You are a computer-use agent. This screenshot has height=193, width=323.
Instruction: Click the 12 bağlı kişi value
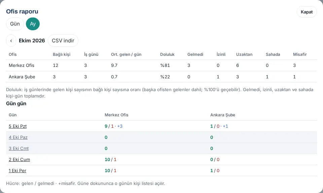(56, 66)
